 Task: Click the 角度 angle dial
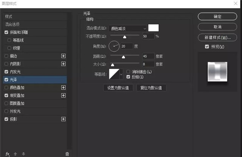click(114, 46)
